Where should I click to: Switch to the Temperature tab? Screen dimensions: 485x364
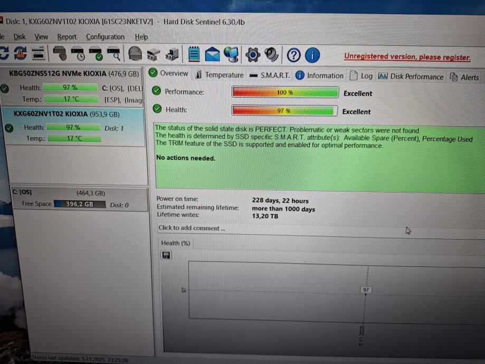point(220,75)
